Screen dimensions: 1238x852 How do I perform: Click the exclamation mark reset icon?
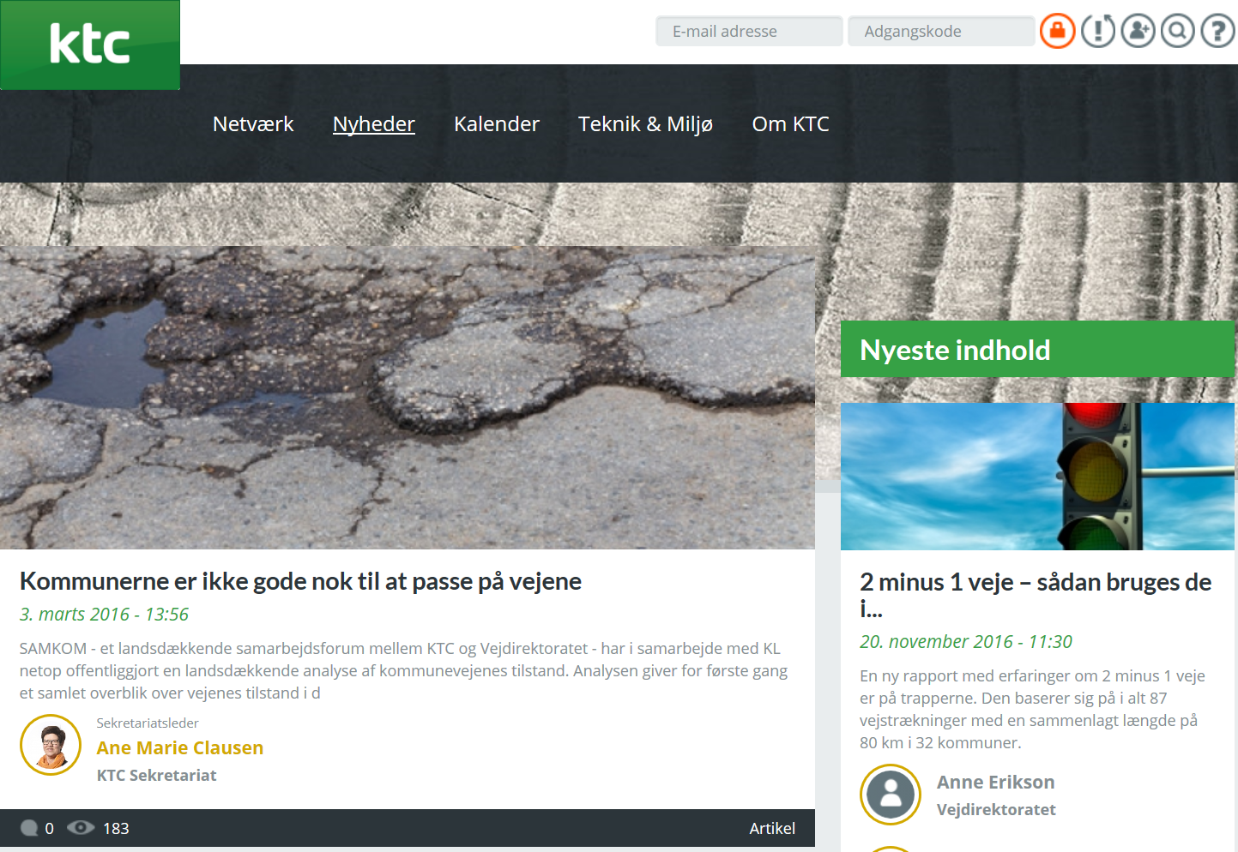point(1097,32)
